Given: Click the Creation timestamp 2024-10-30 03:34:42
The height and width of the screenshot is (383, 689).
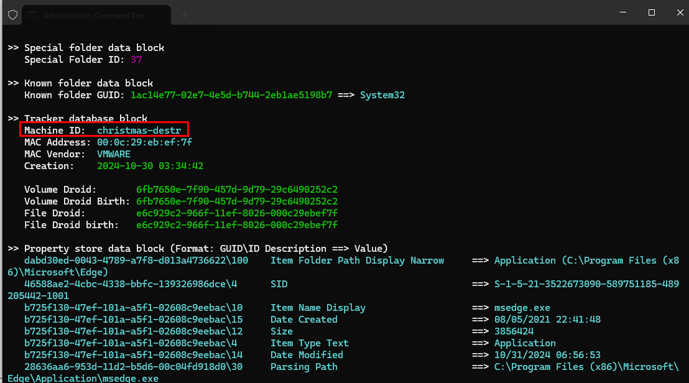Looking at the screenshot, I should [x=150, y=166].
